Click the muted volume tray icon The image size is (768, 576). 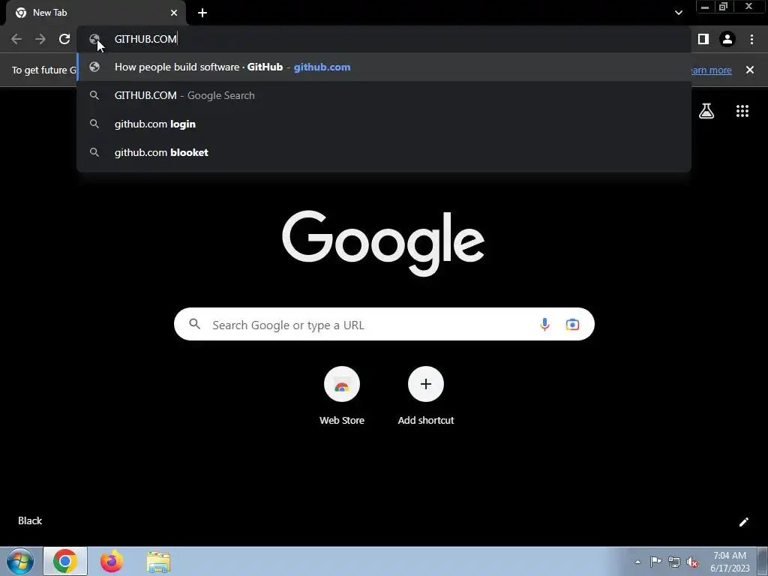point(692,562)
